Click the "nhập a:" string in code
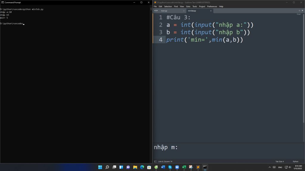The image size is (305, 171). coord(231,25)
